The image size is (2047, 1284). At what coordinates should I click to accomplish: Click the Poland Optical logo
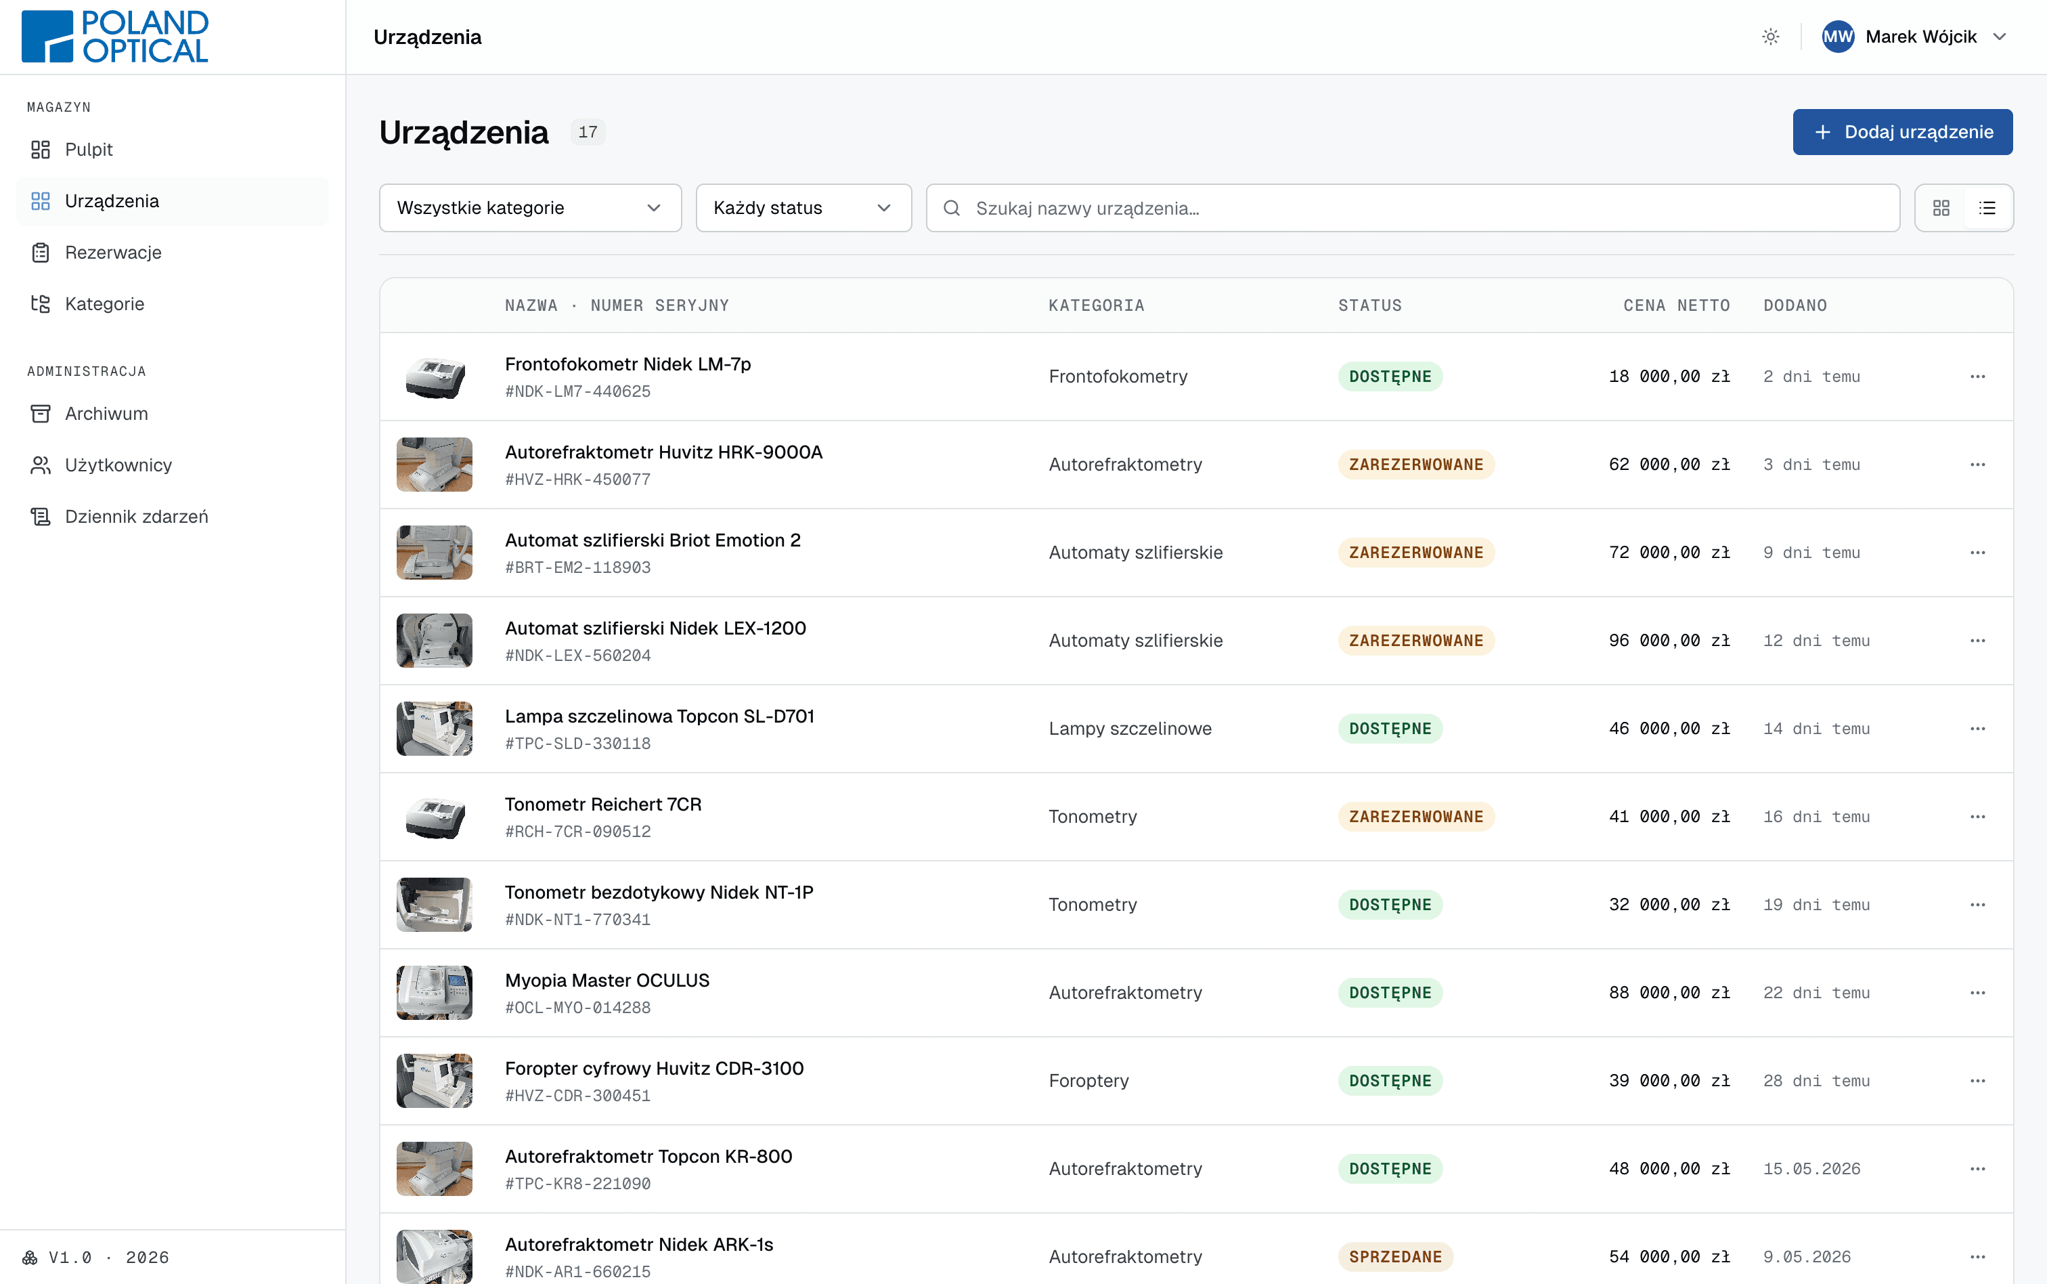(x=114, y=37)
